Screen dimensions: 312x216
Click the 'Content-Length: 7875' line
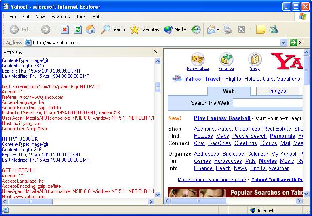[x=23, y=66]
